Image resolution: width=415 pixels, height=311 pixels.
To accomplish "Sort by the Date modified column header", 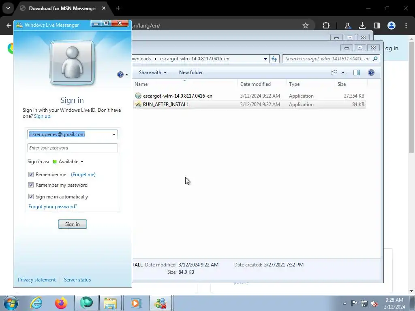I will coord(262,84).
